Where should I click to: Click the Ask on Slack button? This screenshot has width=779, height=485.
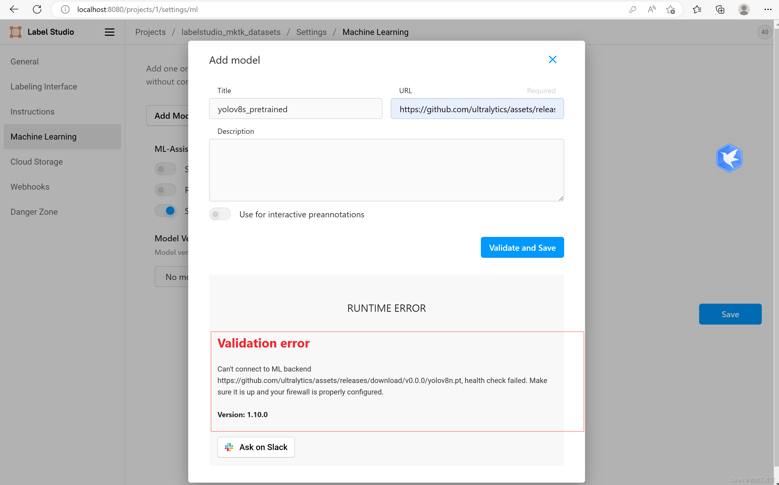256,447
